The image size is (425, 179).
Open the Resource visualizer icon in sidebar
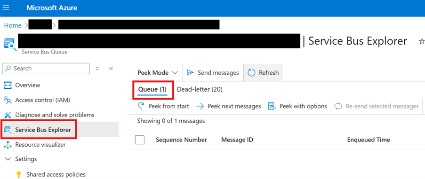[x=8, y=145]
